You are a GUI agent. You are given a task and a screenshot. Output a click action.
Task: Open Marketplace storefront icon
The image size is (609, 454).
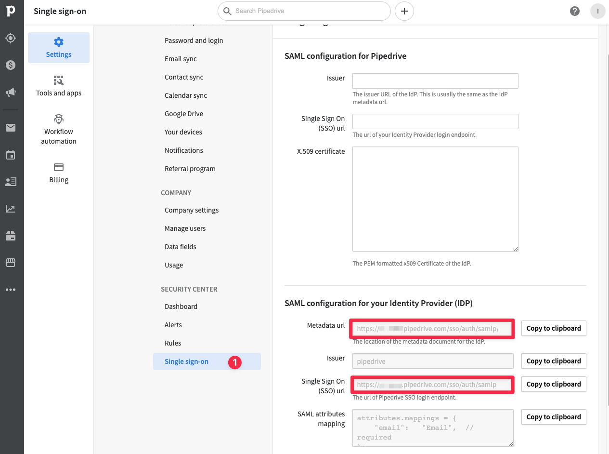(x=11, y=263)
